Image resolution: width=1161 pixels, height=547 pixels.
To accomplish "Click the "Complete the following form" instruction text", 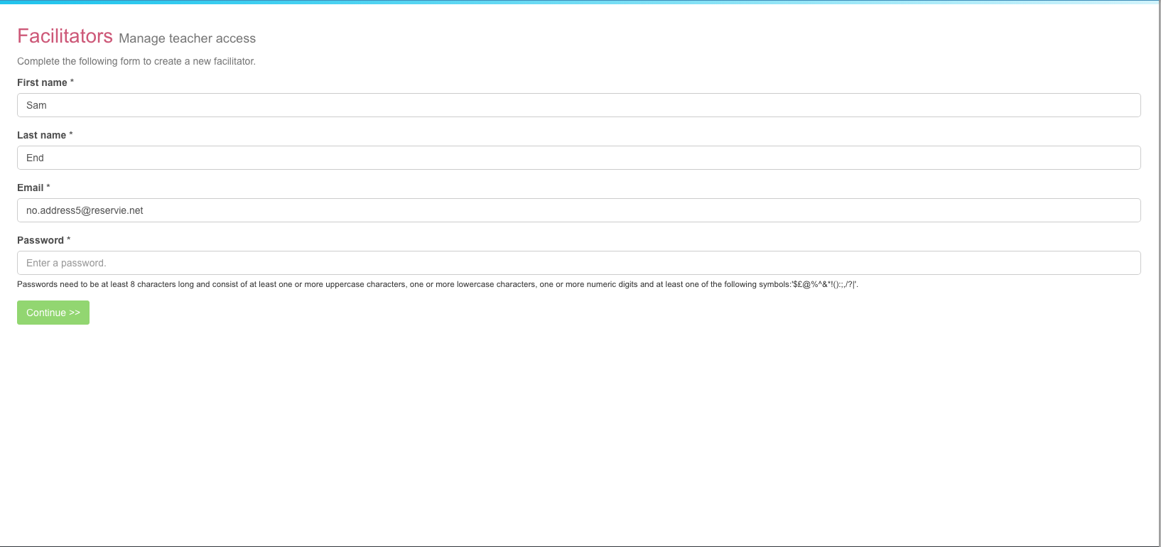I will (136, 61).
